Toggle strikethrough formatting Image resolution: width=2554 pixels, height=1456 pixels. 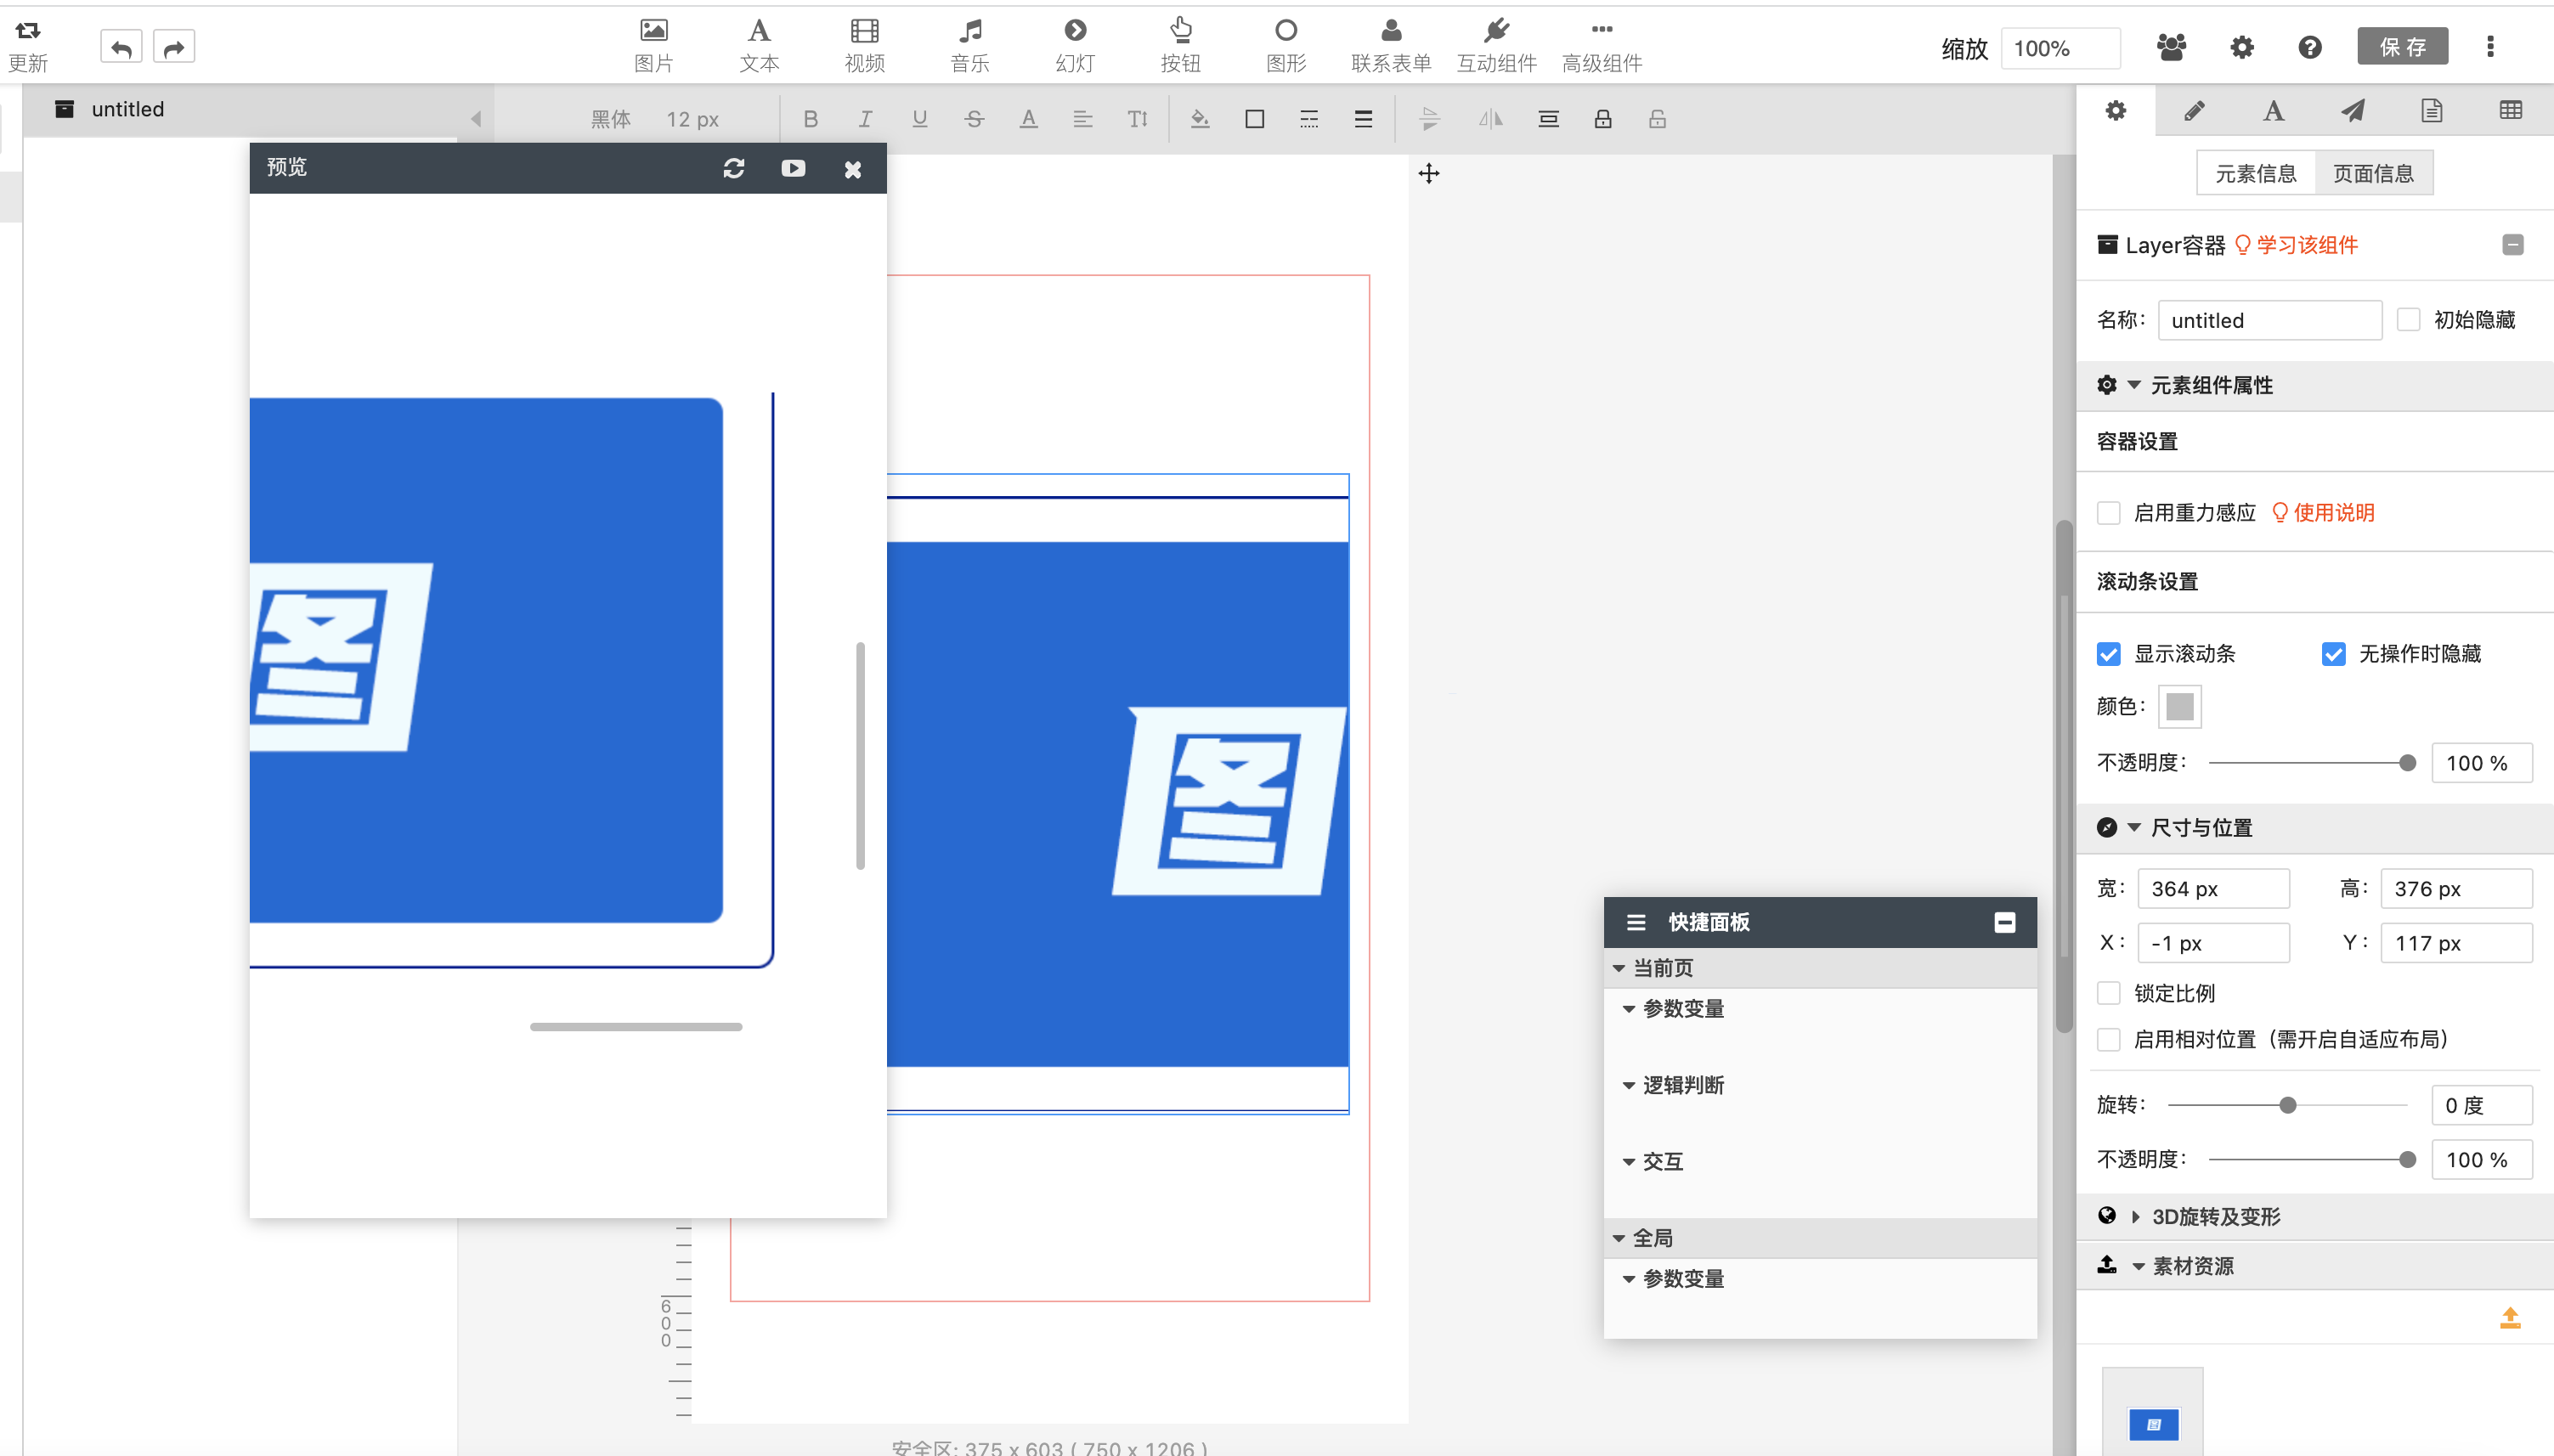pyautogui.click(x=974, y=119)
